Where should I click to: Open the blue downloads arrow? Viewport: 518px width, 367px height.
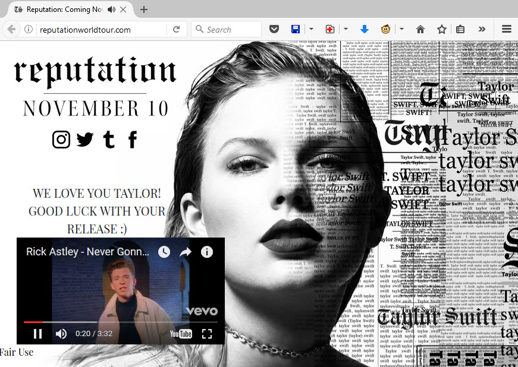pos(365,29)
